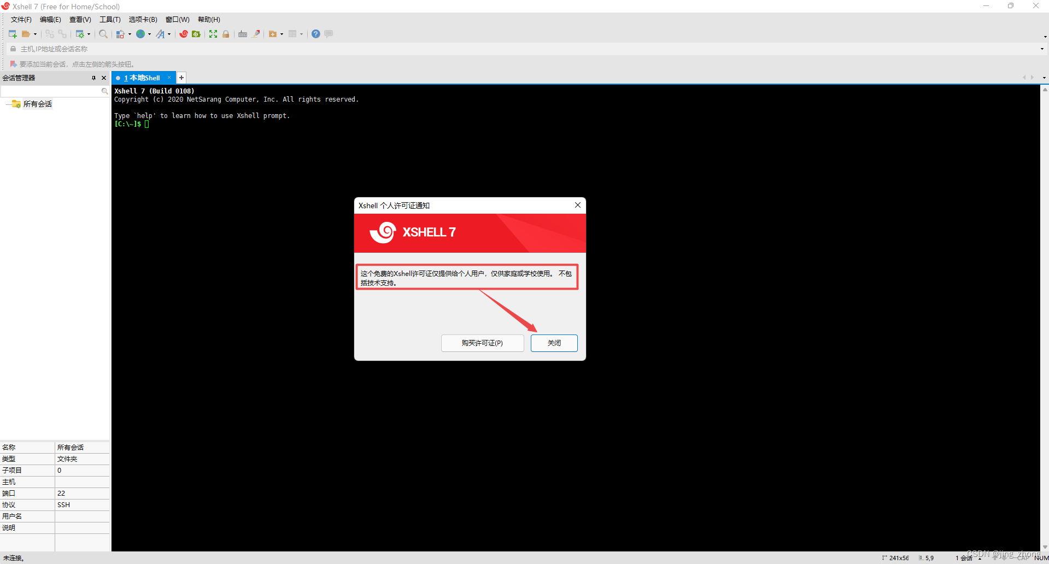Click the Reconnect link icon in toolbar
1049x564 pixels.
[x=62, y=34]
